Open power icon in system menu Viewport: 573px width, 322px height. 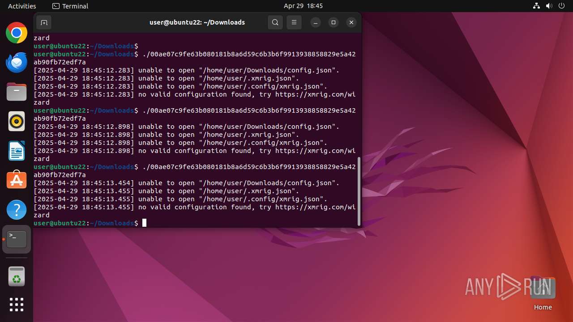pyautogui.click(x=562, y=6)
